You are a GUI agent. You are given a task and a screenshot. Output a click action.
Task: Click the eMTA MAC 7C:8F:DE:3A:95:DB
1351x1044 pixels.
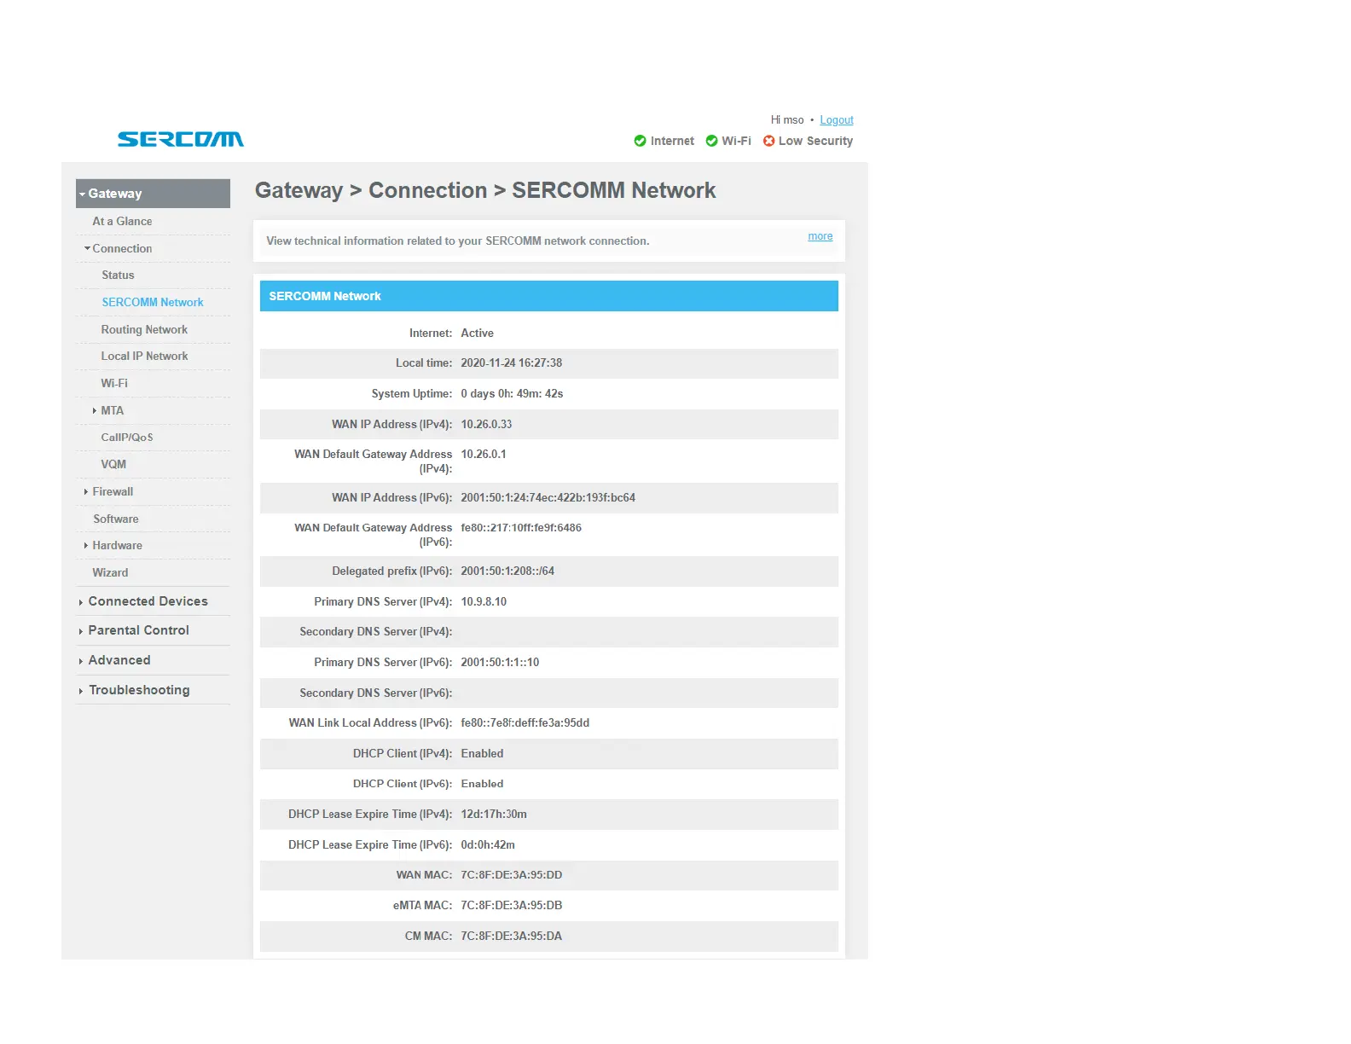(512, 905)
